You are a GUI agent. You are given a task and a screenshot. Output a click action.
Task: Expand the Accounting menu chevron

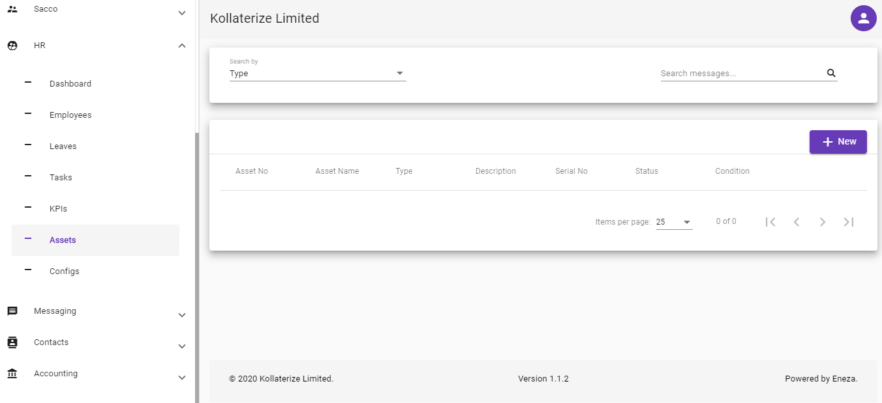point(182,378)
